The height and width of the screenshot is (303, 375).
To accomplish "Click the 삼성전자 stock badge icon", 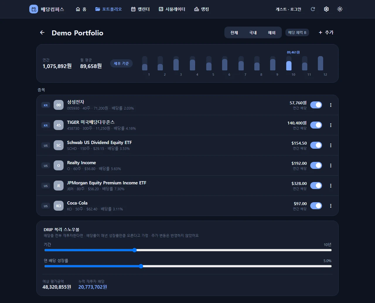I will 59,105.
